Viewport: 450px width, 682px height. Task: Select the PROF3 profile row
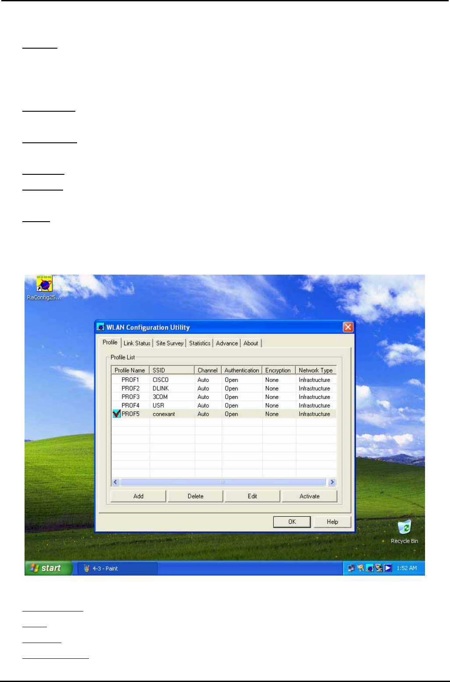[224, 397]
